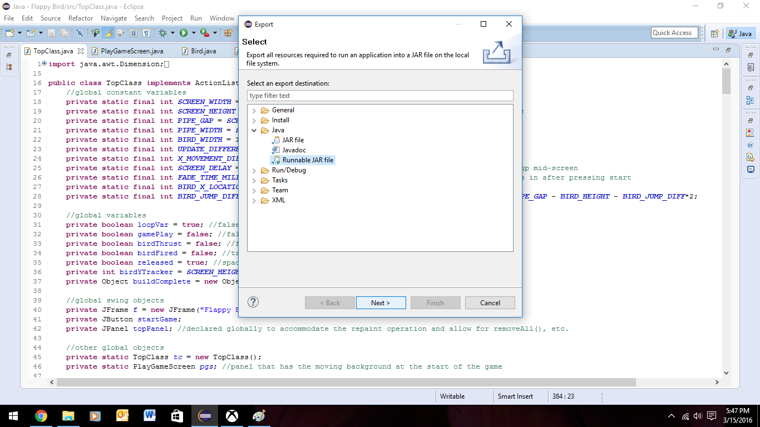This screenshot has height=427, width=760.
Task: Restore the left minimized view stack
Action: 9,56
